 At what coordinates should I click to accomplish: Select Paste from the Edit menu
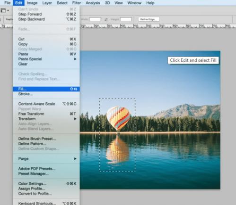[46, 54]
